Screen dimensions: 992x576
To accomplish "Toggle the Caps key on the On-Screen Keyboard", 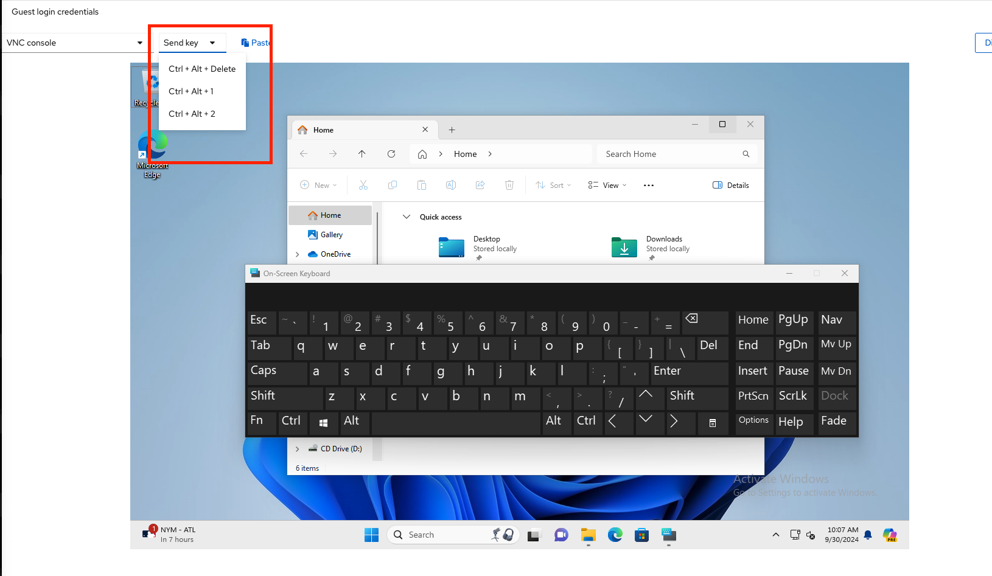I will (x=277, y=373).
